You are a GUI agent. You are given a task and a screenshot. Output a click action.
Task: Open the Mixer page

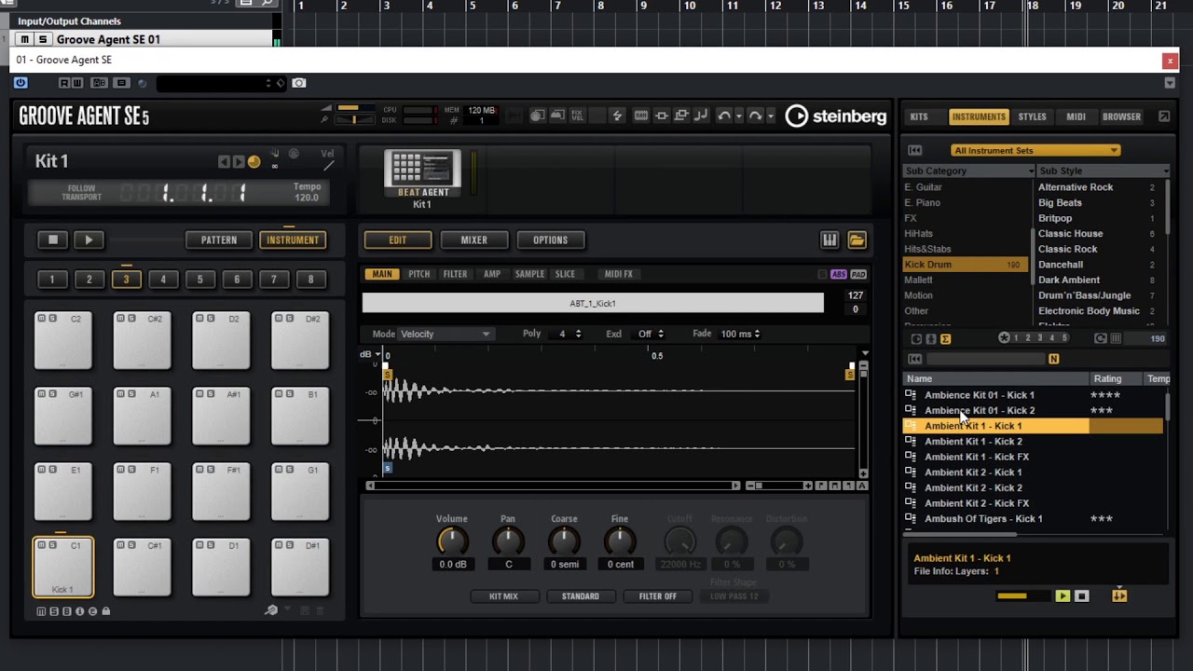[473, 240]
